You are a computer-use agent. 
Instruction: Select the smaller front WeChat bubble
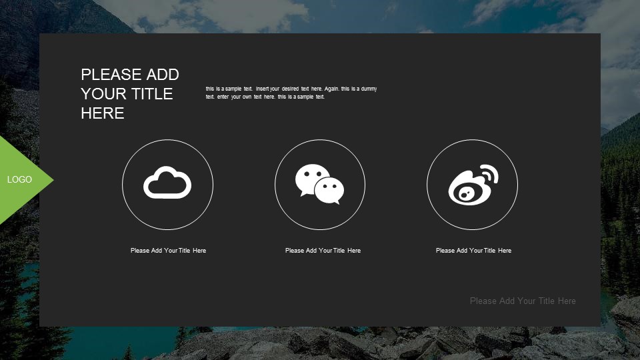(329, 191)
